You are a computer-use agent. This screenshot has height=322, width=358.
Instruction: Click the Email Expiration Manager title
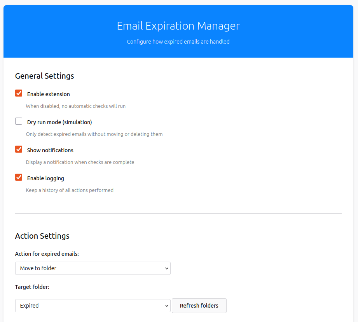(x=178, y=26)
